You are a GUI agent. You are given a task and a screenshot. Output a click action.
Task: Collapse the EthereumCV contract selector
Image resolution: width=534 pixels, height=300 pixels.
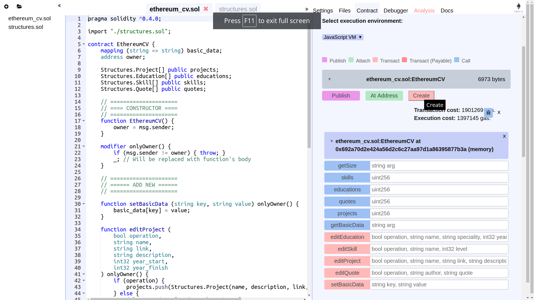330,79
